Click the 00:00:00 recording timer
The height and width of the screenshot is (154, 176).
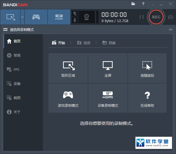pyautogui.click(x=114, y=15)
